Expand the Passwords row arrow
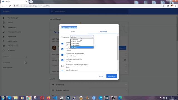Viewport: 178px width, 100px height. click(125, 85)
